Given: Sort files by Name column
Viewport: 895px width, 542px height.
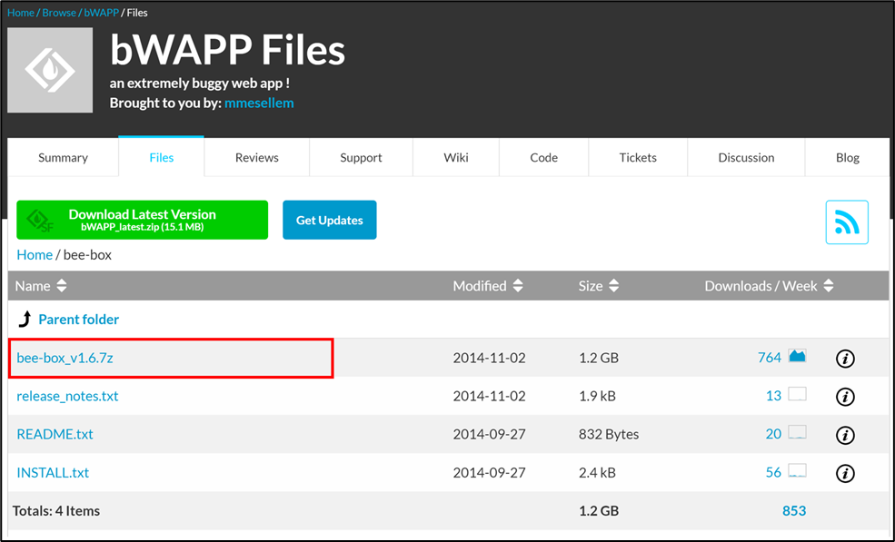Looking at the screenshot, I should 41,286.
